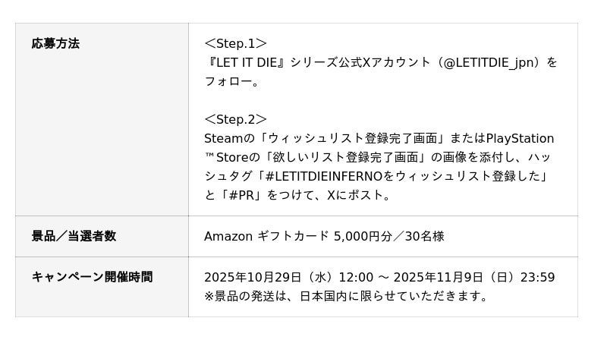Click the キャンペーン開催時間 header cell
The width and height of the screenshot is (607, 340).
(92, 277)
